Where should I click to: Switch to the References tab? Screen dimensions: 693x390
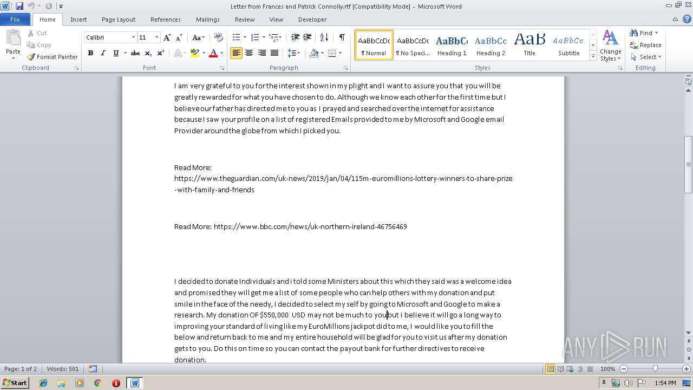166,19
